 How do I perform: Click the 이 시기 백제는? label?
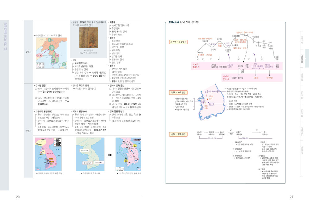(196, 66)
